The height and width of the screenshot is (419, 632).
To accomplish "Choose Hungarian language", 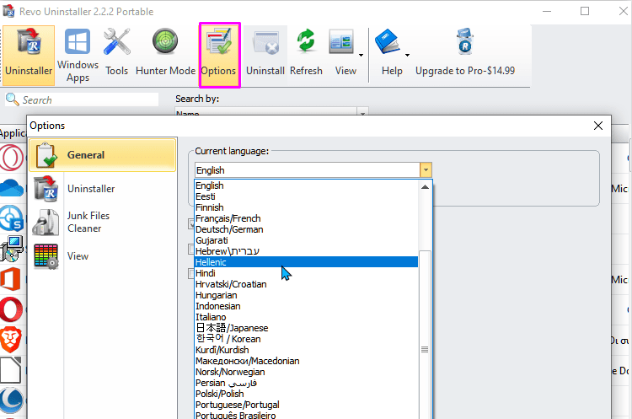I will tap(306, 295).
